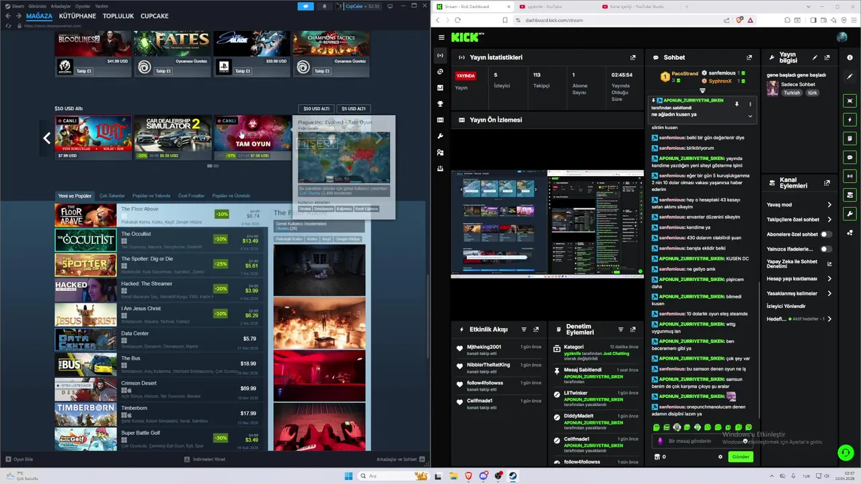861x484 pixels.
Task: Pop out the Sohbet chat panel
Action: point(749,58)
